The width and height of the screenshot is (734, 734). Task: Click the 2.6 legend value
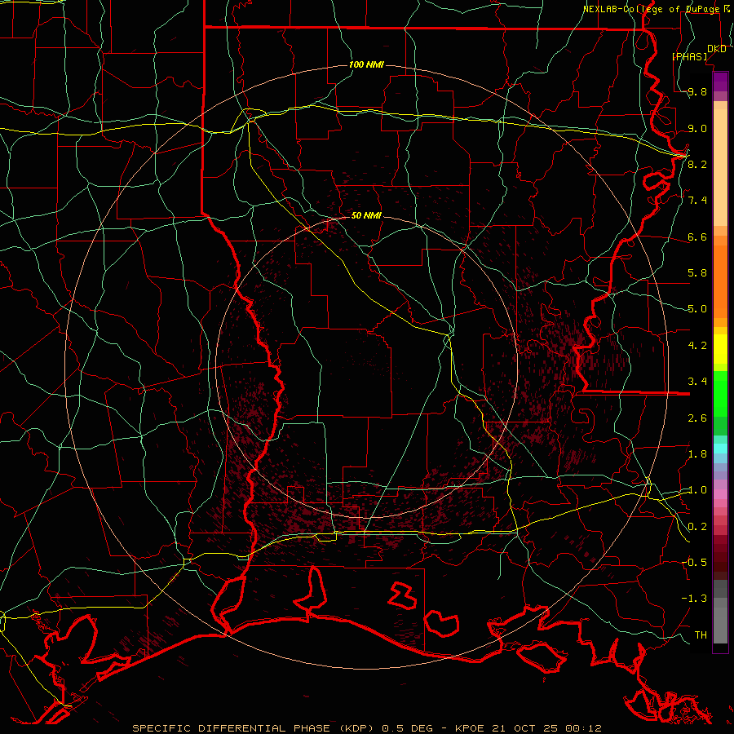pyautogui.click(x=697, y=418)
